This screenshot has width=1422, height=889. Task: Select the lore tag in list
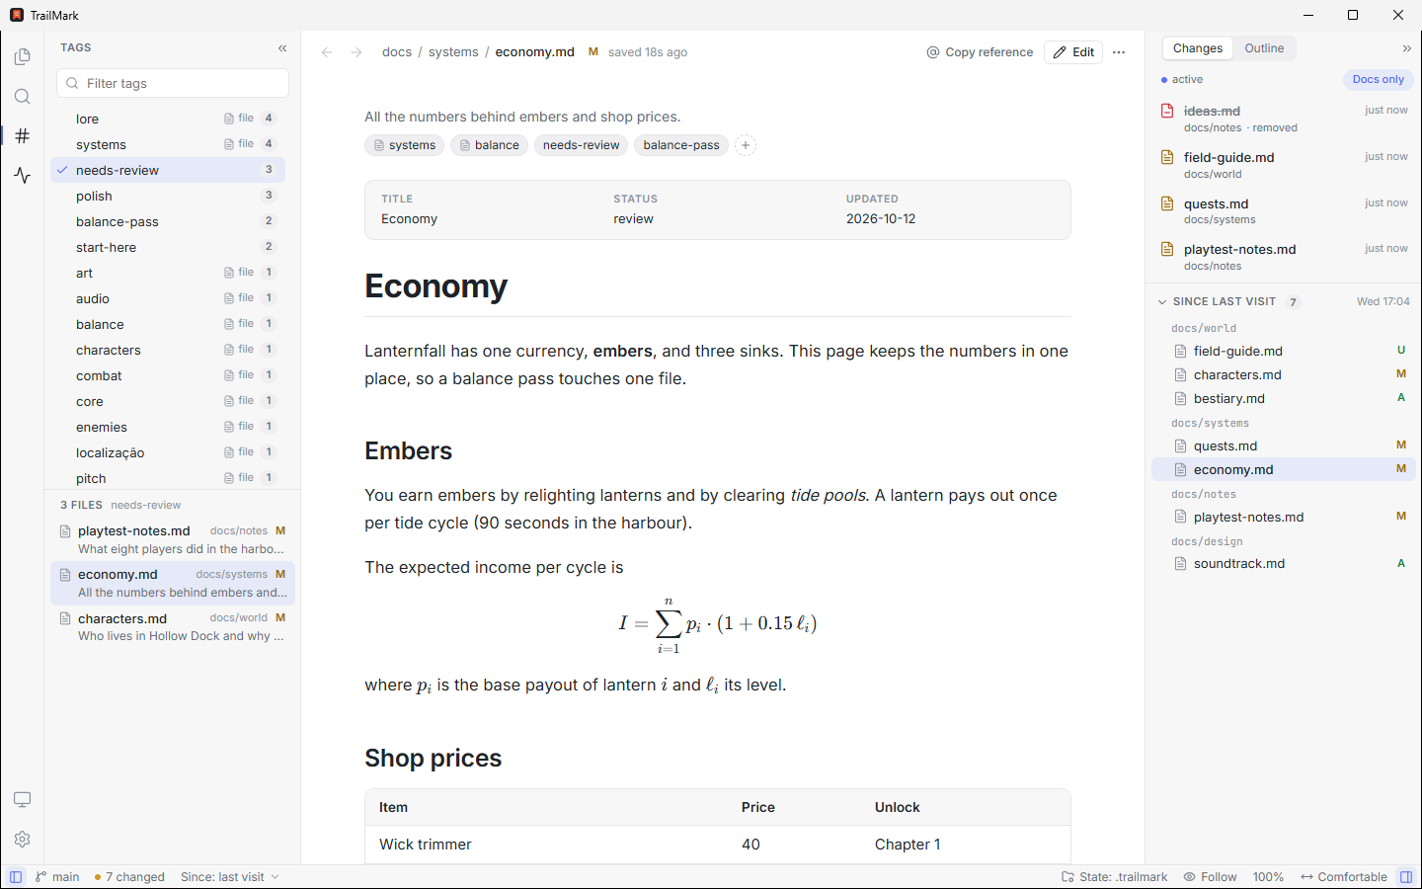[x=168, y=119]
